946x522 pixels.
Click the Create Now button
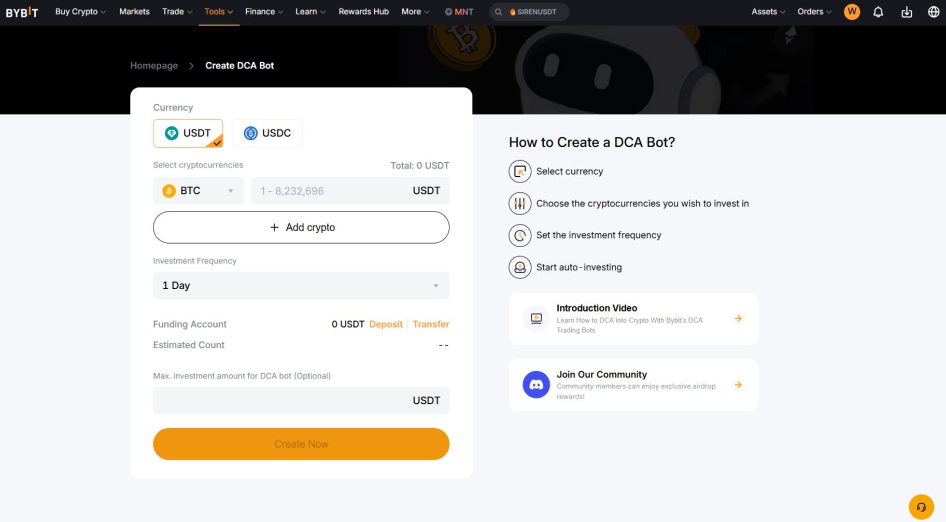[x=301, y=444]
